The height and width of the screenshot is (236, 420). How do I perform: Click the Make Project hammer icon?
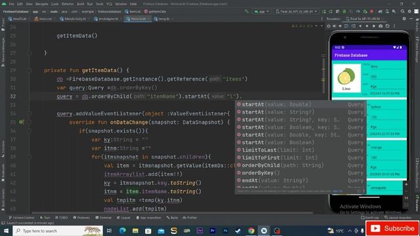coord(247,12)
